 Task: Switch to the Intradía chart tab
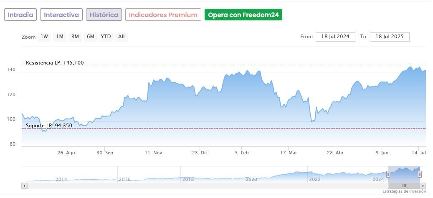(20, 15)
